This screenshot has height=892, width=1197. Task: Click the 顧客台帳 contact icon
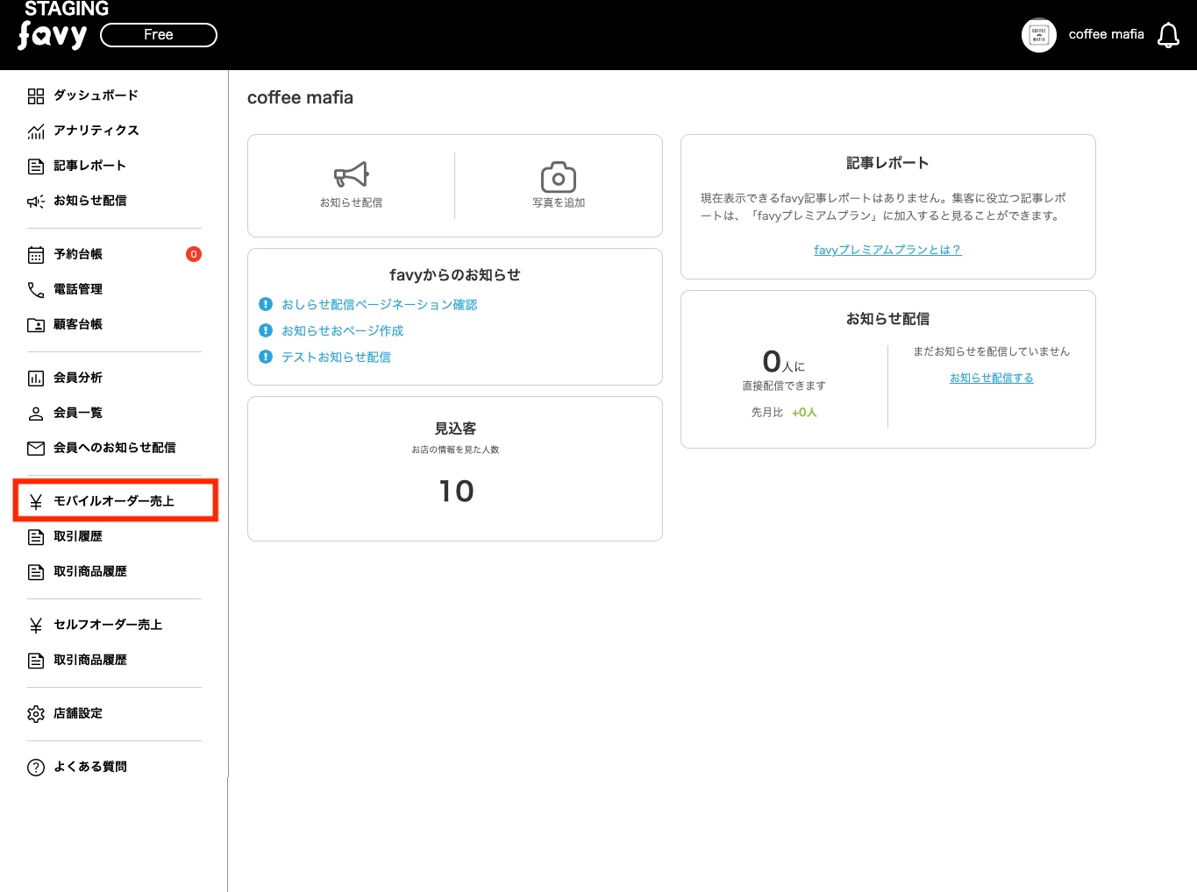[x=36, y=325]
